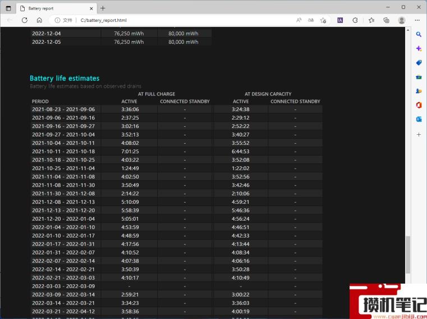Add a sidebar app with plus
Screen dimensions: 427x319
[x=419, y=134]
